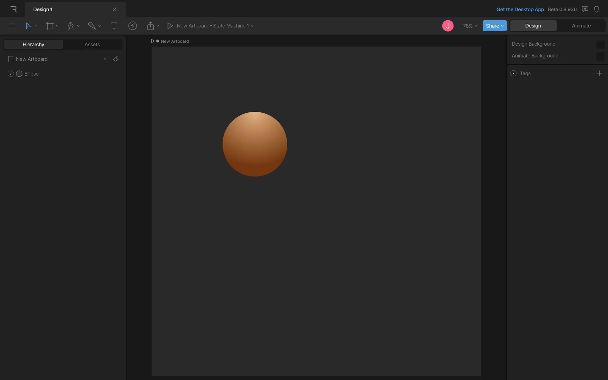Click the Events lightning bolt icon

132,26
